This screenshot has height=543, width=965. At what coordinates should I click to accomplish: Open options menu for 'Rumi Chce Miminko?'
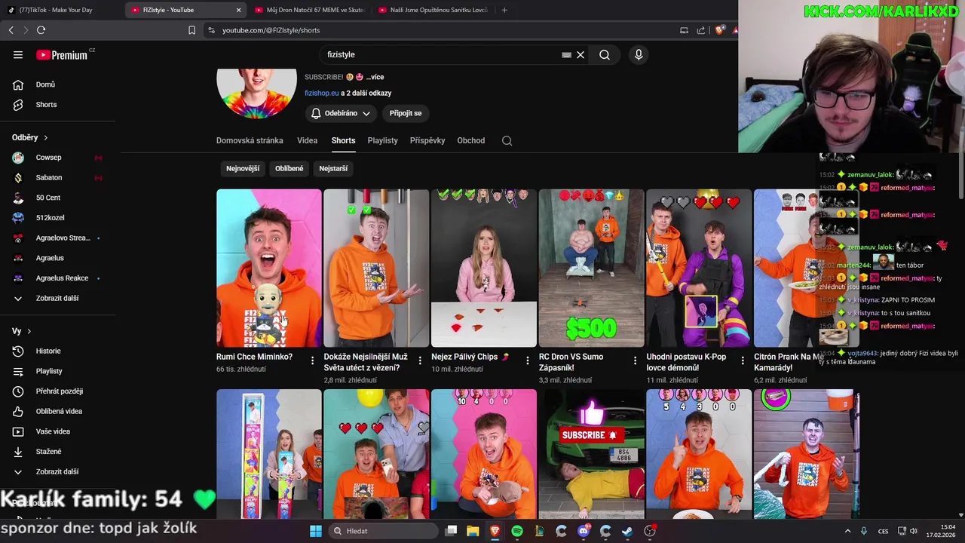tap(312, 360)
